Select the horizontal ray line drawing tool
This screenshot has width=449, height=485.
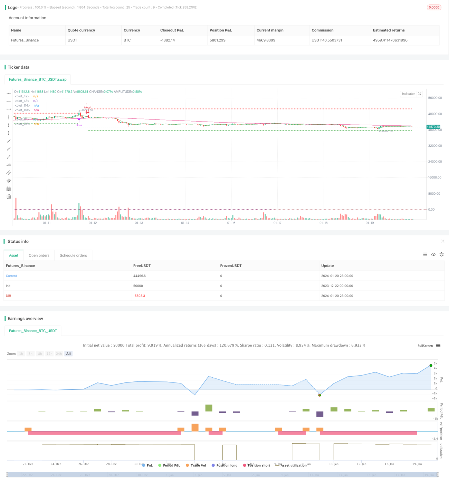[9, 101]
